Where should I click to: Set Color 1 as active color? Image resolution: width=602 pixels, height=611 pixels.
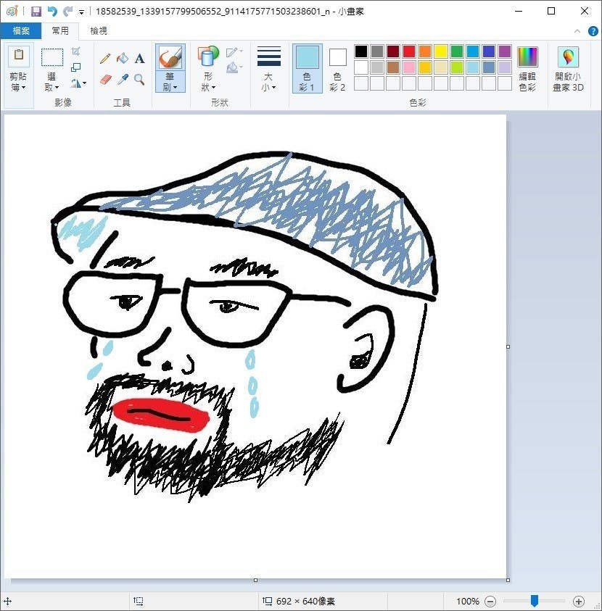pos(307,69)
